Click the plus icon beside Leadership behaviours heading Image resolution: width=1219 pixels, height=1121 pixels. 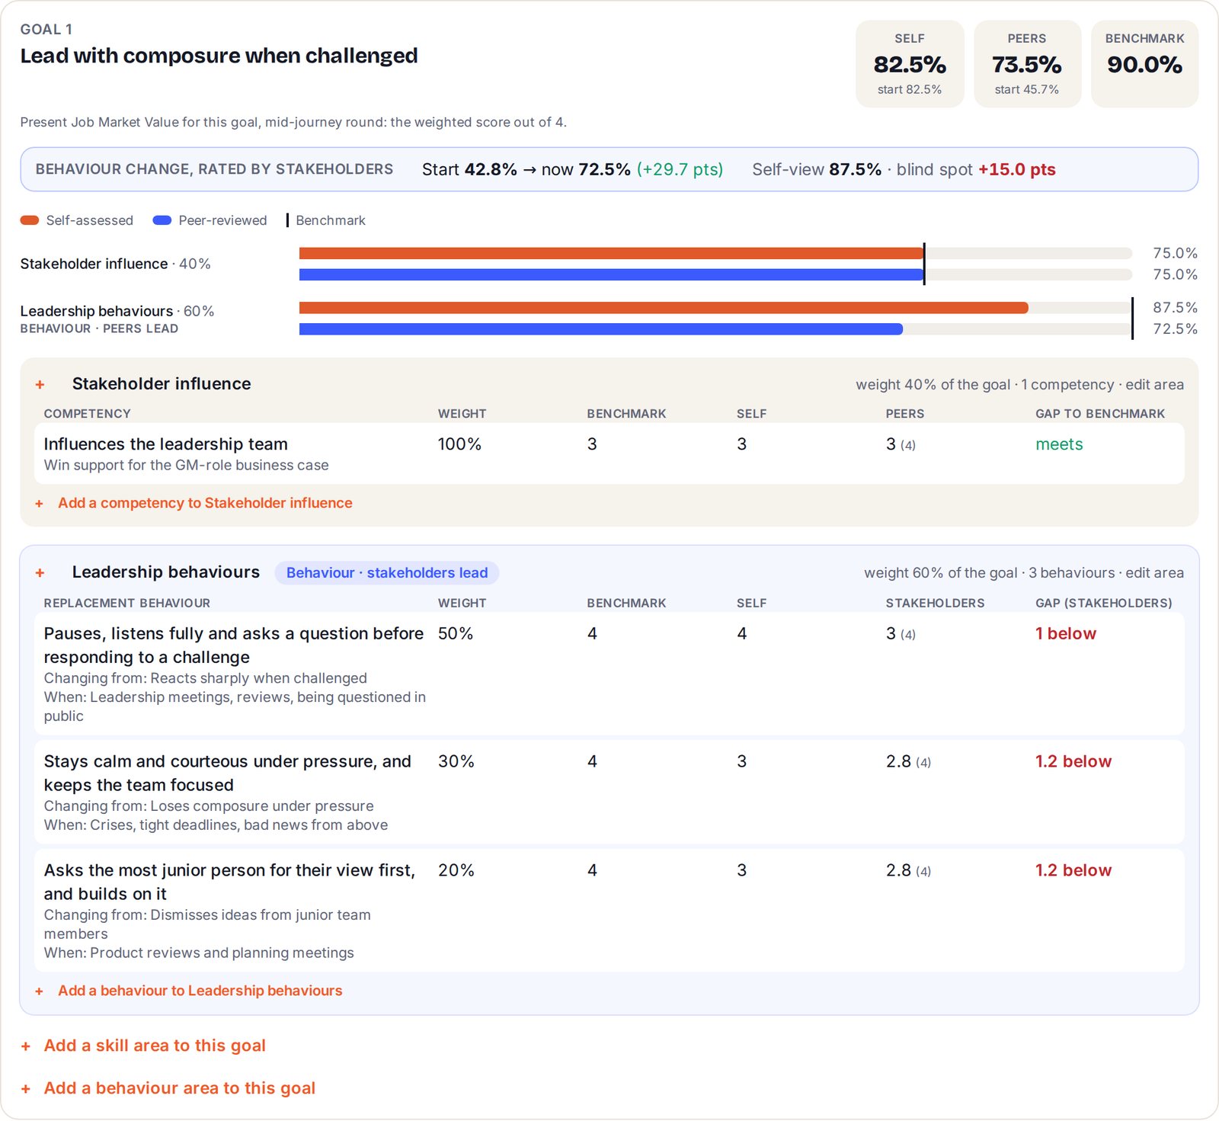(40, 573)
